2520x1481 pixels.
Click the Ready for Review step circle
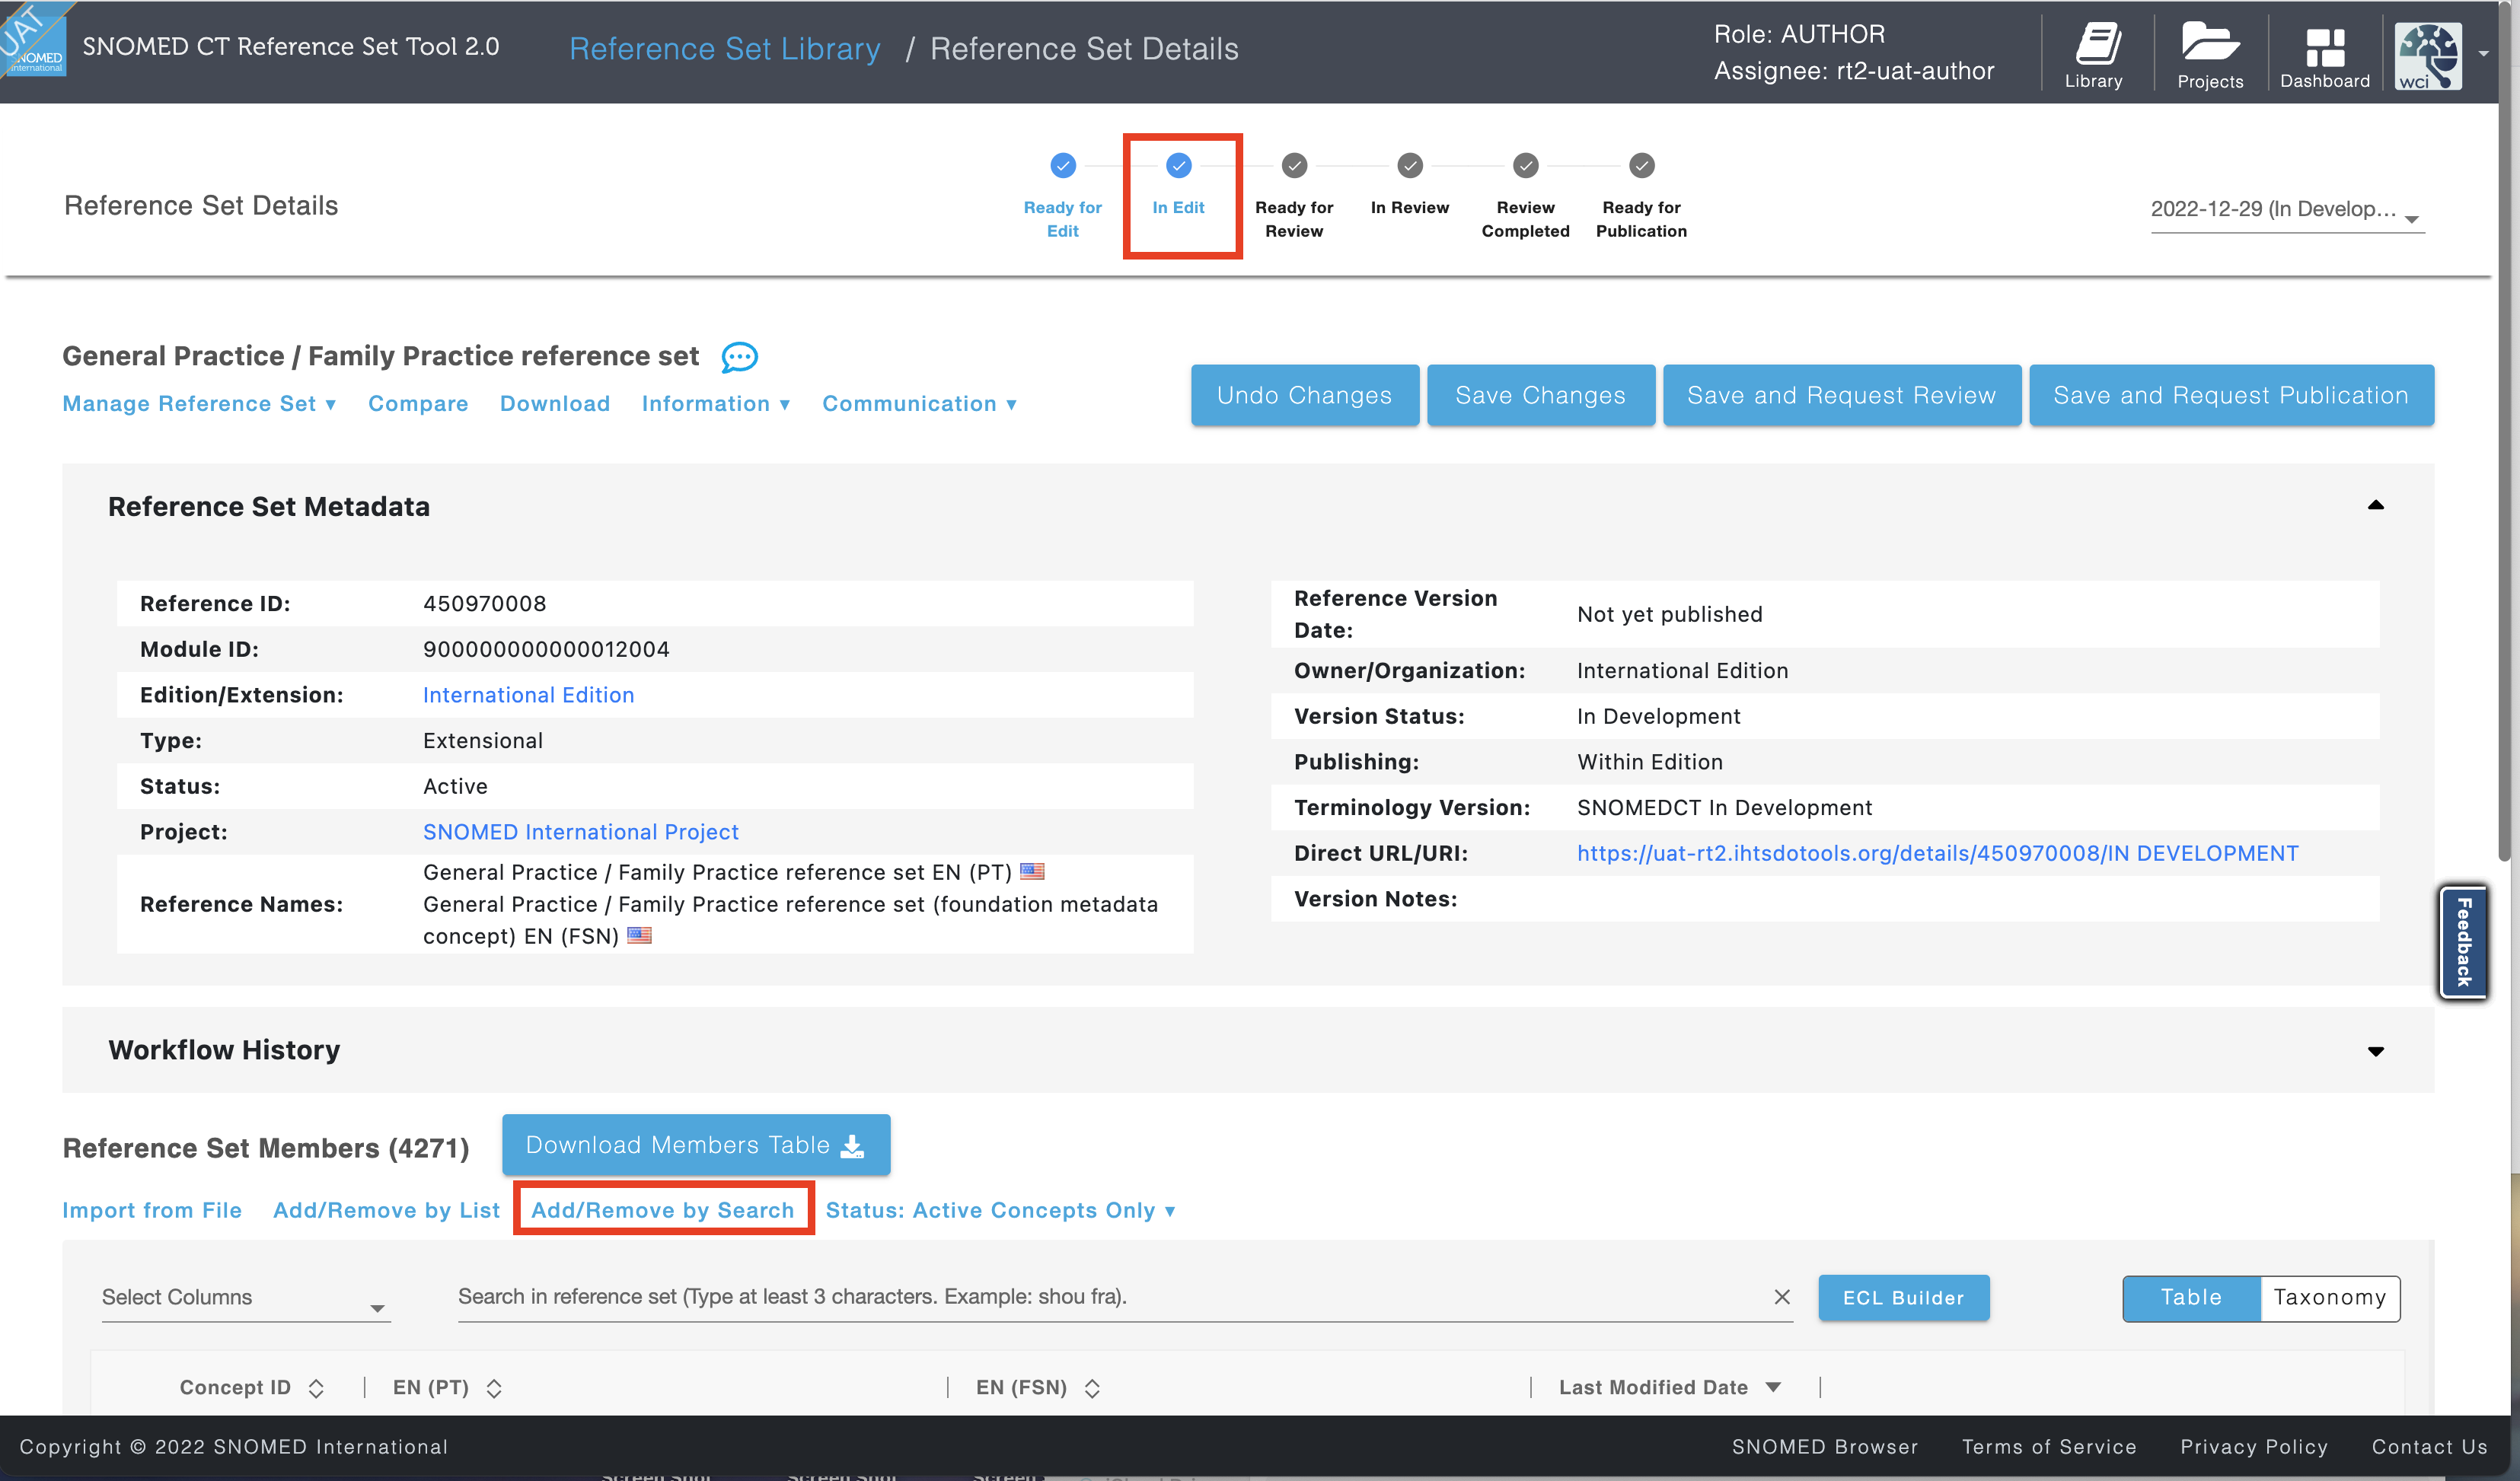click(1294, 166)
